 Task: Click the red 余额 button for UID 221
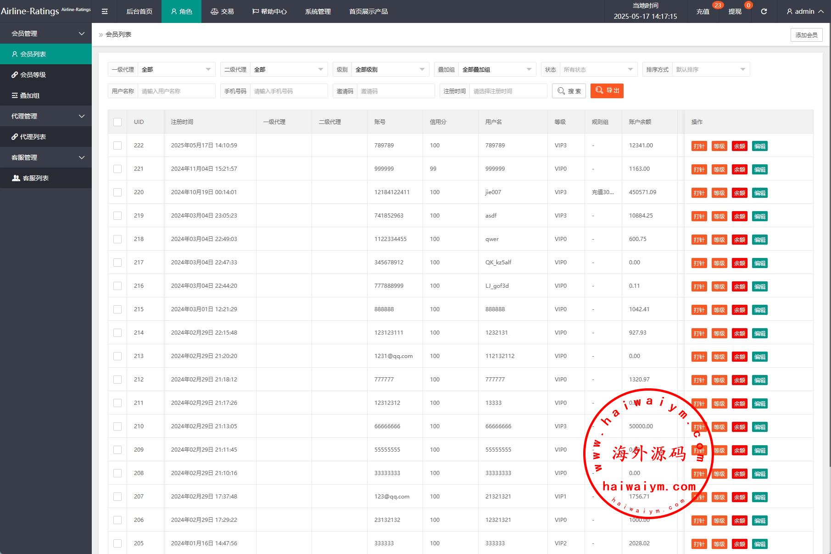[x=739, y=169]
